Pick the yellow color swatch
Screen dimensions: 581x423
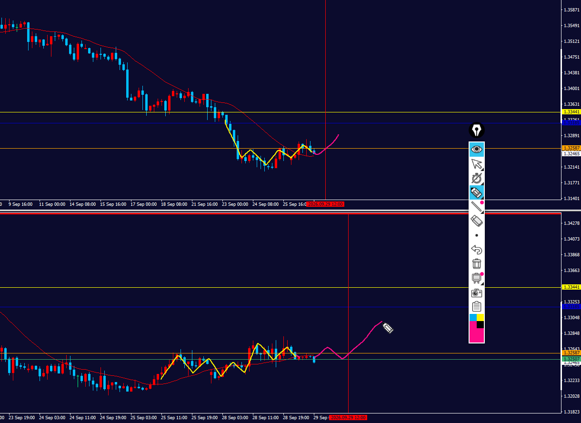click(481, 317)
